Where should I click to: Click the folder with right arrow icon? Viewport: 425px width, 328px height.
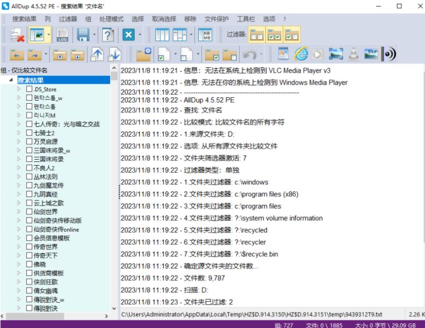[x=34, y=54]
